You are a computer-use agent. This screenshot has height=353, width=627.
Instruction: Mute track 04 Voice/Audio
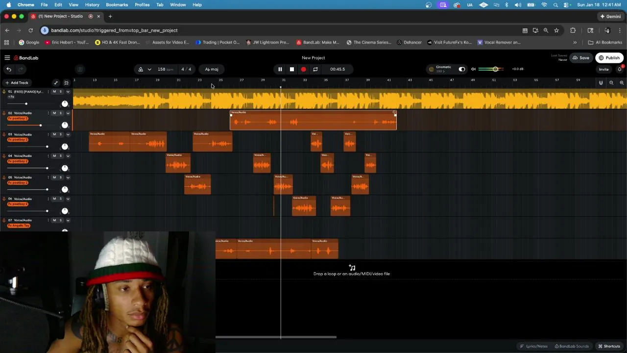pyautogui.click(x=54, y=156)
